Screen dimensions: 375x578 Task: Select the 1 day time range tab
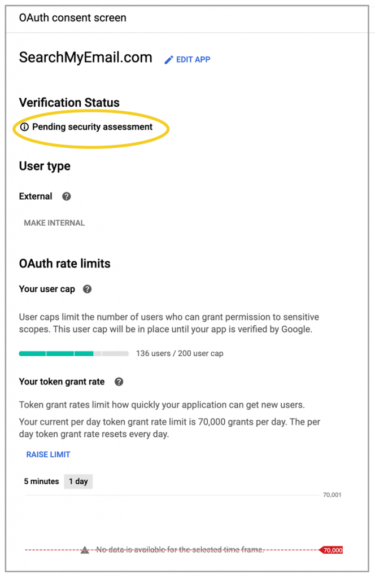click(x=78, y=481)
